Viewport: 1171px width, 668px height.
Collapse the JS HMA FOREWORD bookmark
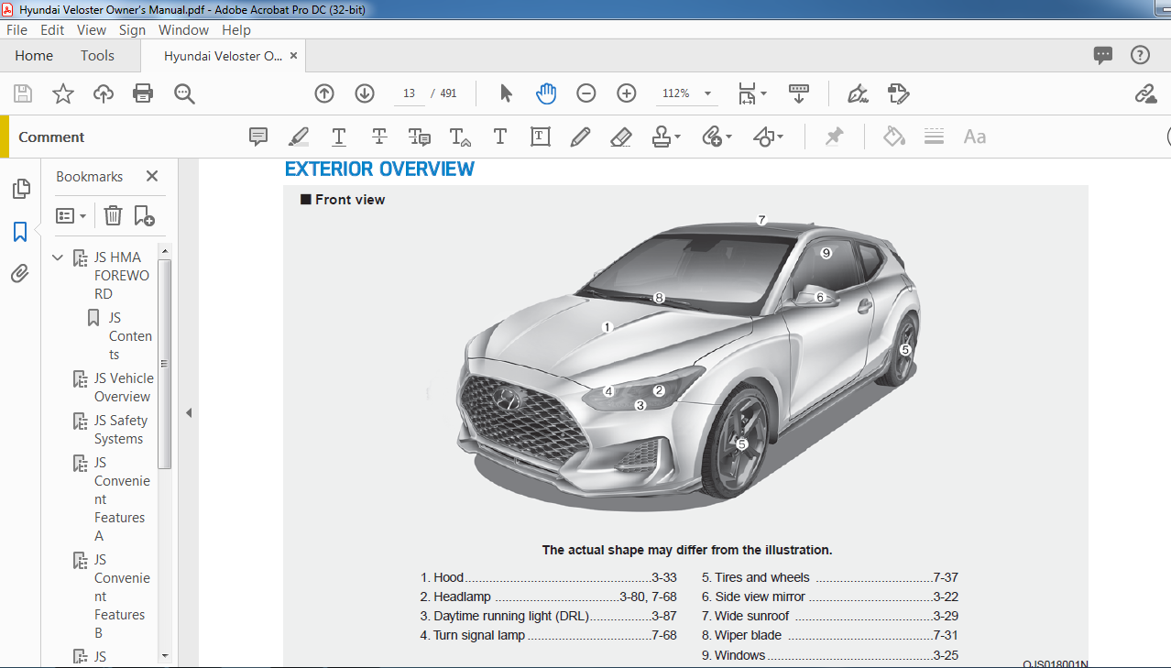click(x=58, y=257)
